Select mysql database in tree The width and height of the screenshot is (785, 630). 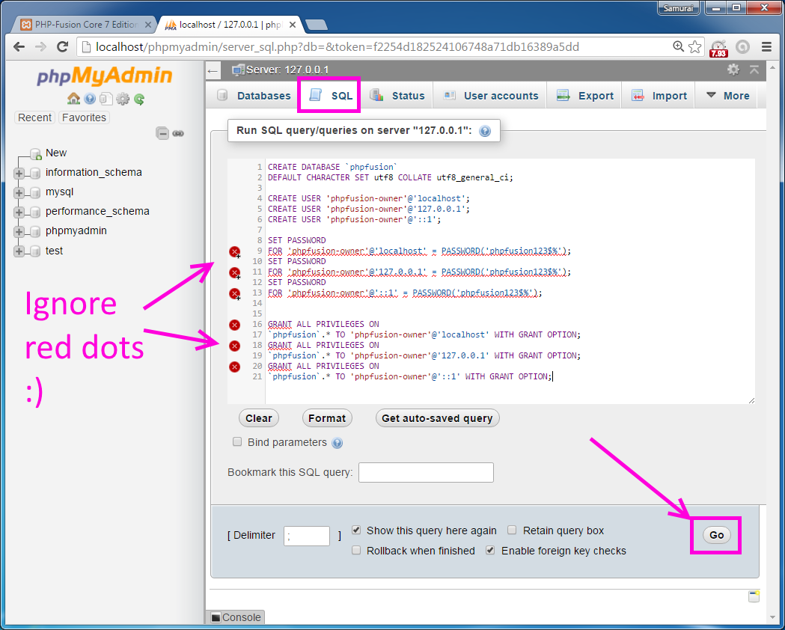[x=60, y=192]
